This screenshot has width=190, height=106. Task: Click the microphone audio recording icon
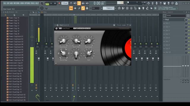pyautogui.click(x=156, y=3)
